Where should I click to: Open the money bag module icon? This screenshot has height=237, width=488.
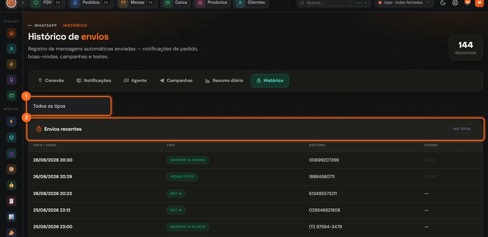(11, 185)
